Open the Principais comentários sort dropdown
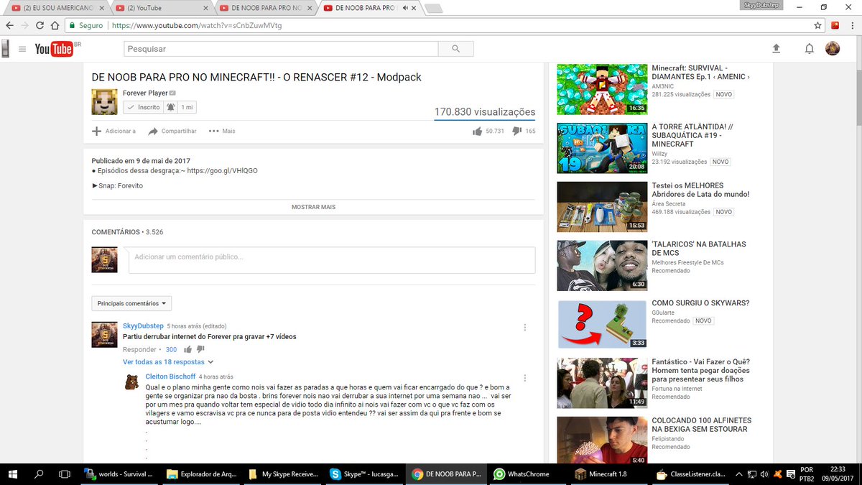This screenshot has height=485, width=862. [x=131, y=303]
